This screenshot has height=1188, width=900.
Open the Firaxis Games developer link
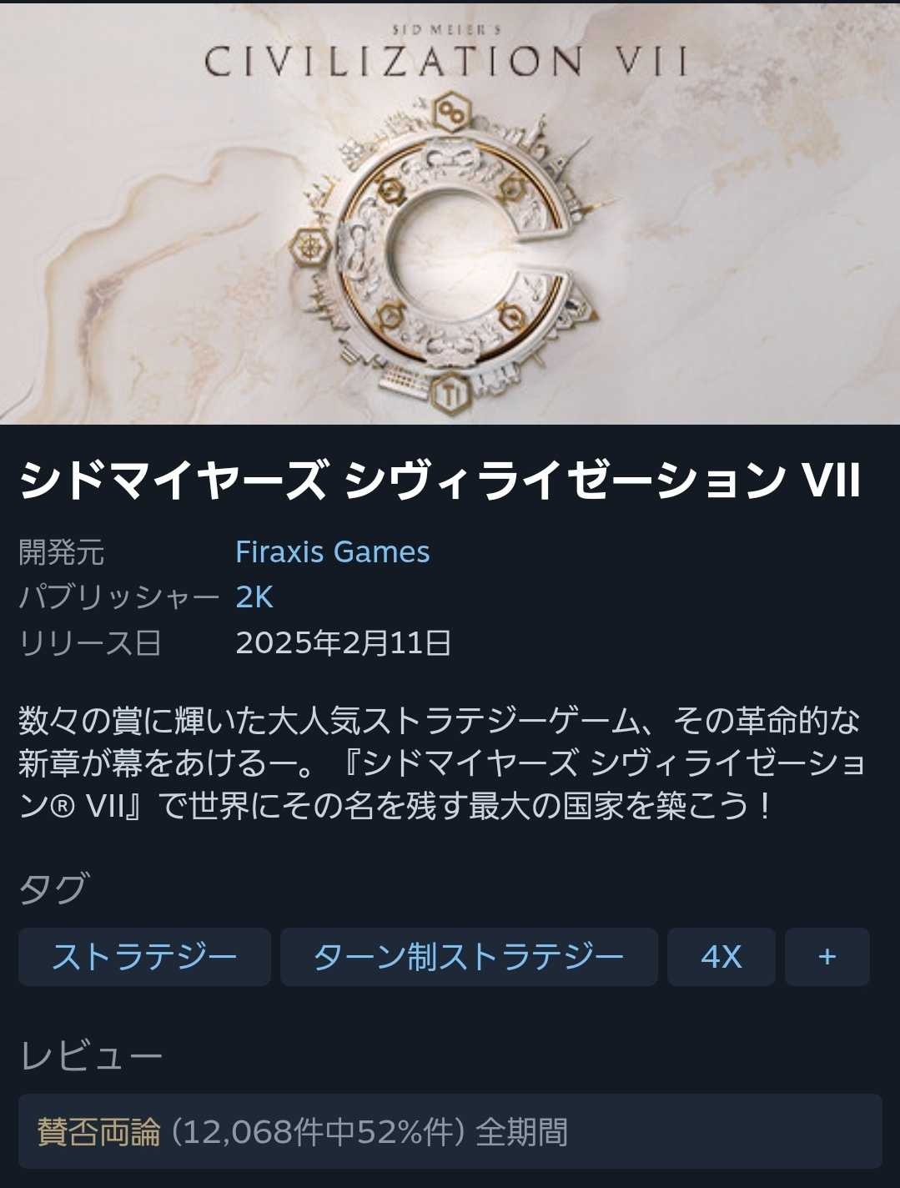tap(332, 552)
